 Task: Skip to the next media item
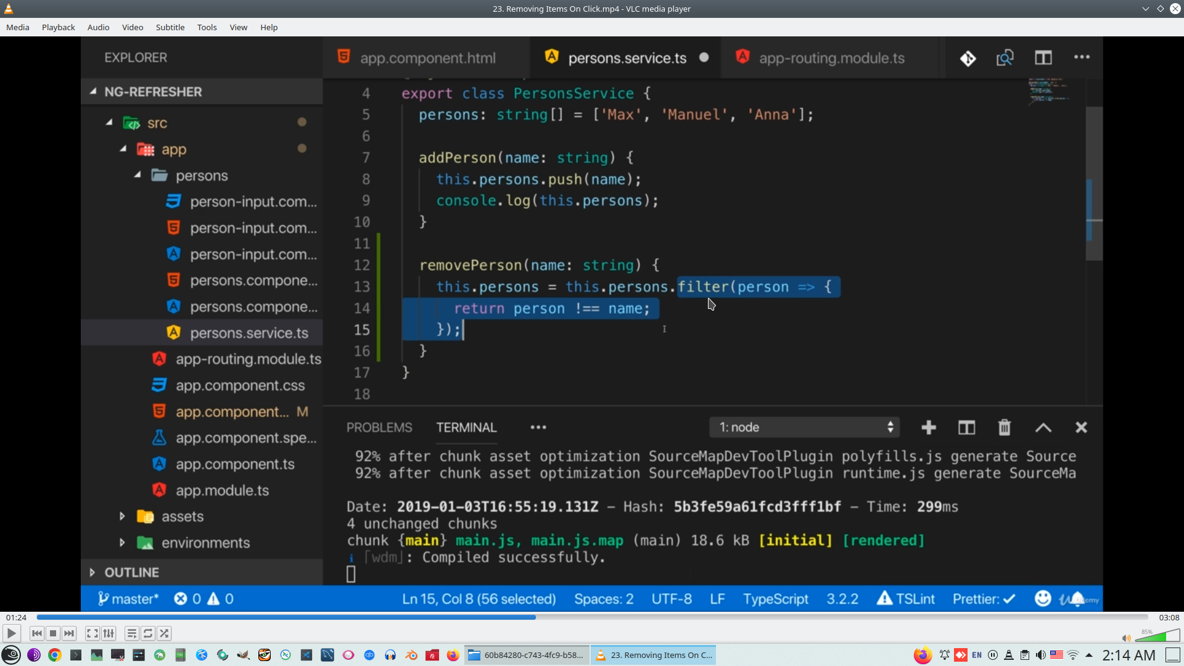coord(69,633)
